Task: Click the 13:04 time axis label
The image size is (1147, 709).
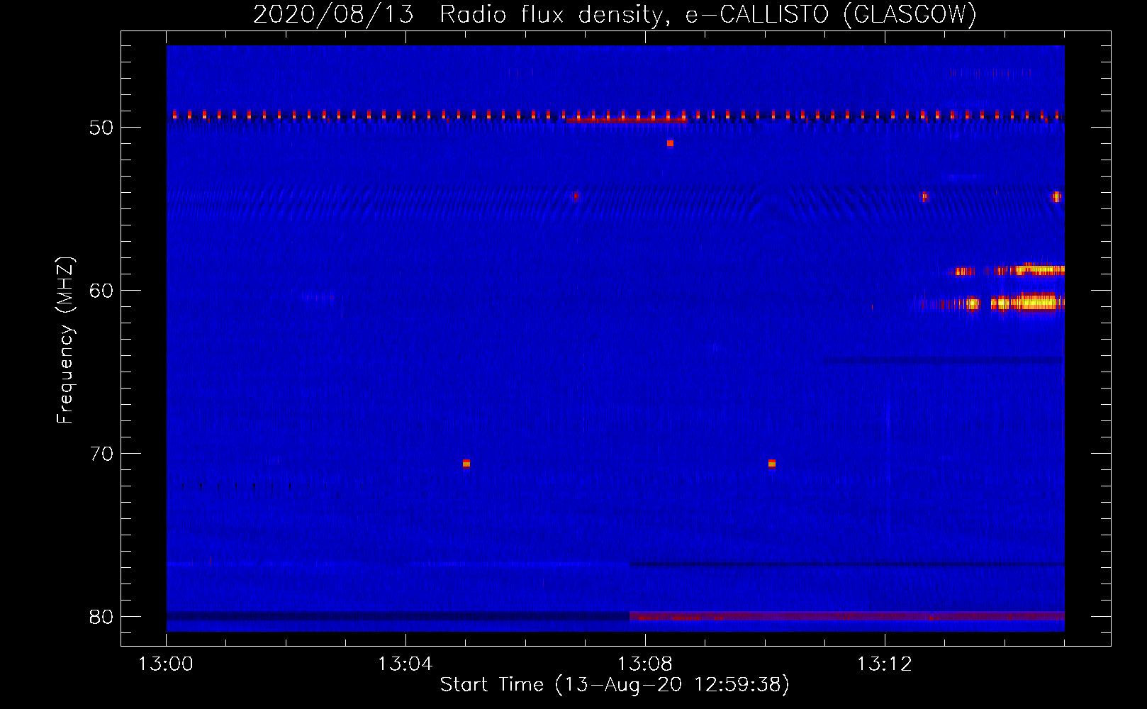Action: point(405,664)
